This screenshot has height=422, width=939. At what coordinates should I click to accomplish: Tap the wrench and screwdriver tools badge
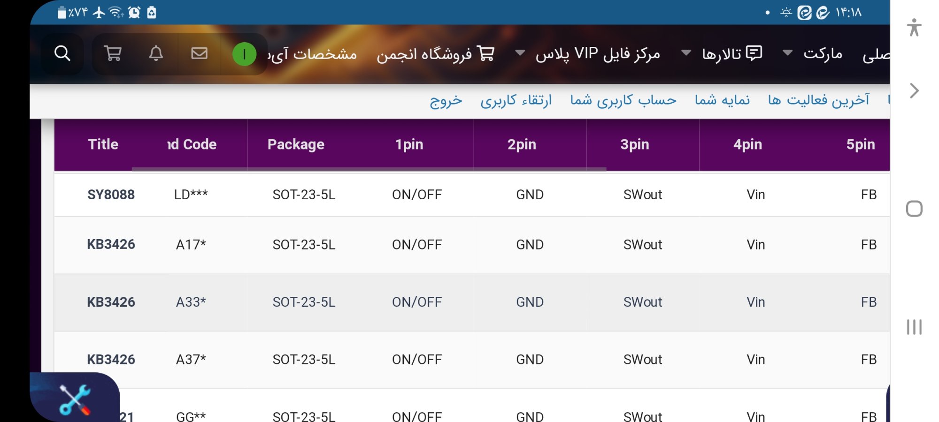coord(75,399)
